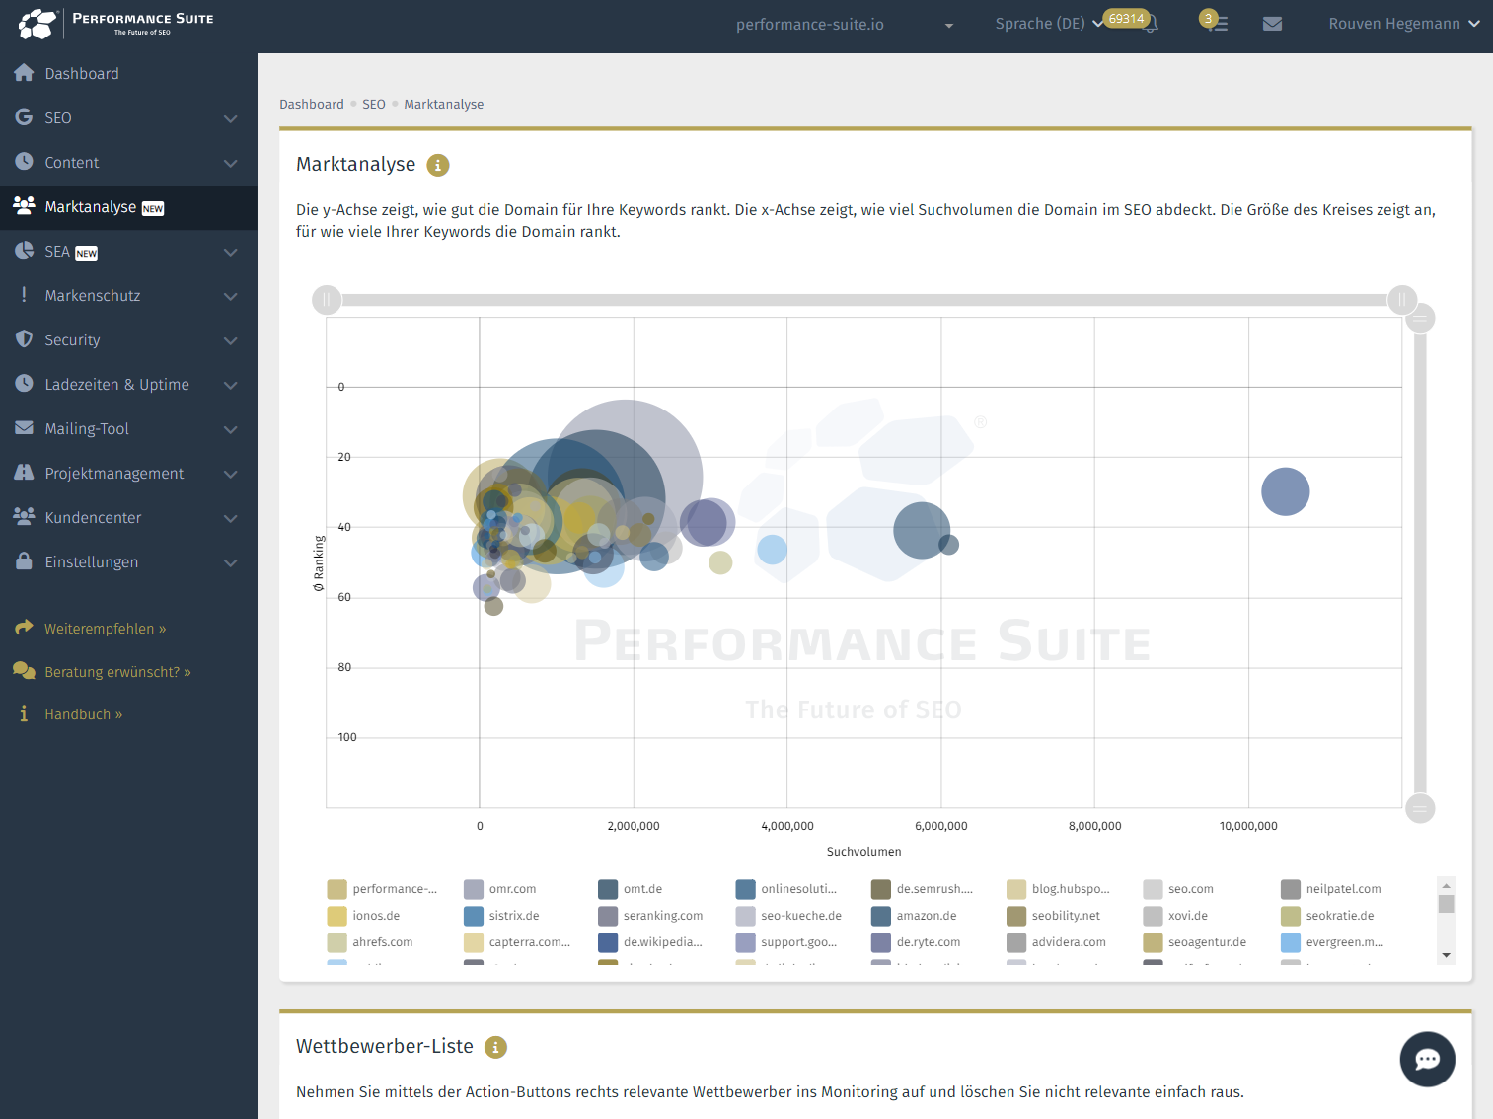1493x1119 pixels.
Task: Click the Dashboard home icon
Action: pyautogui.click(x=24, y=72)
